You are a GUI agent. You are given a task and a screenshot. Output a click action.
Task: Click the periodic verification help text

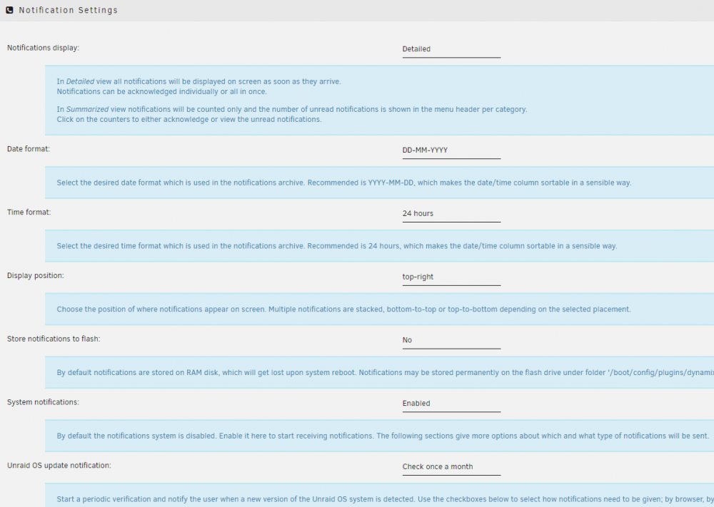coord(385,499)
